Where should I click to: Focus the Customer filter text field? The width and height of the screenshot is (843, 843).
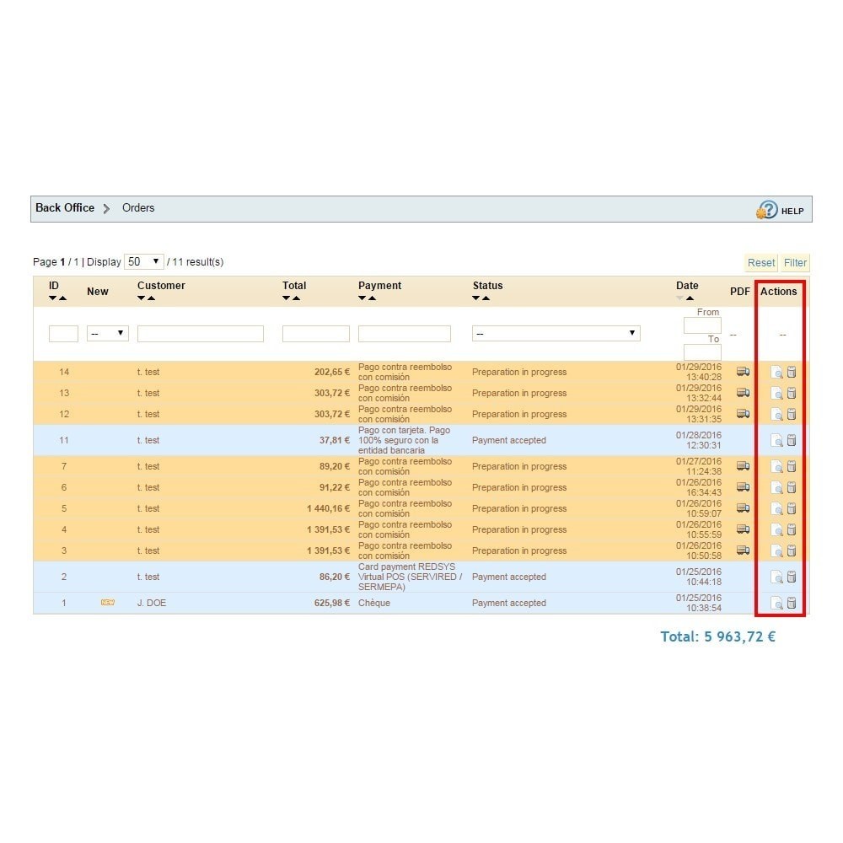(201, 334)
